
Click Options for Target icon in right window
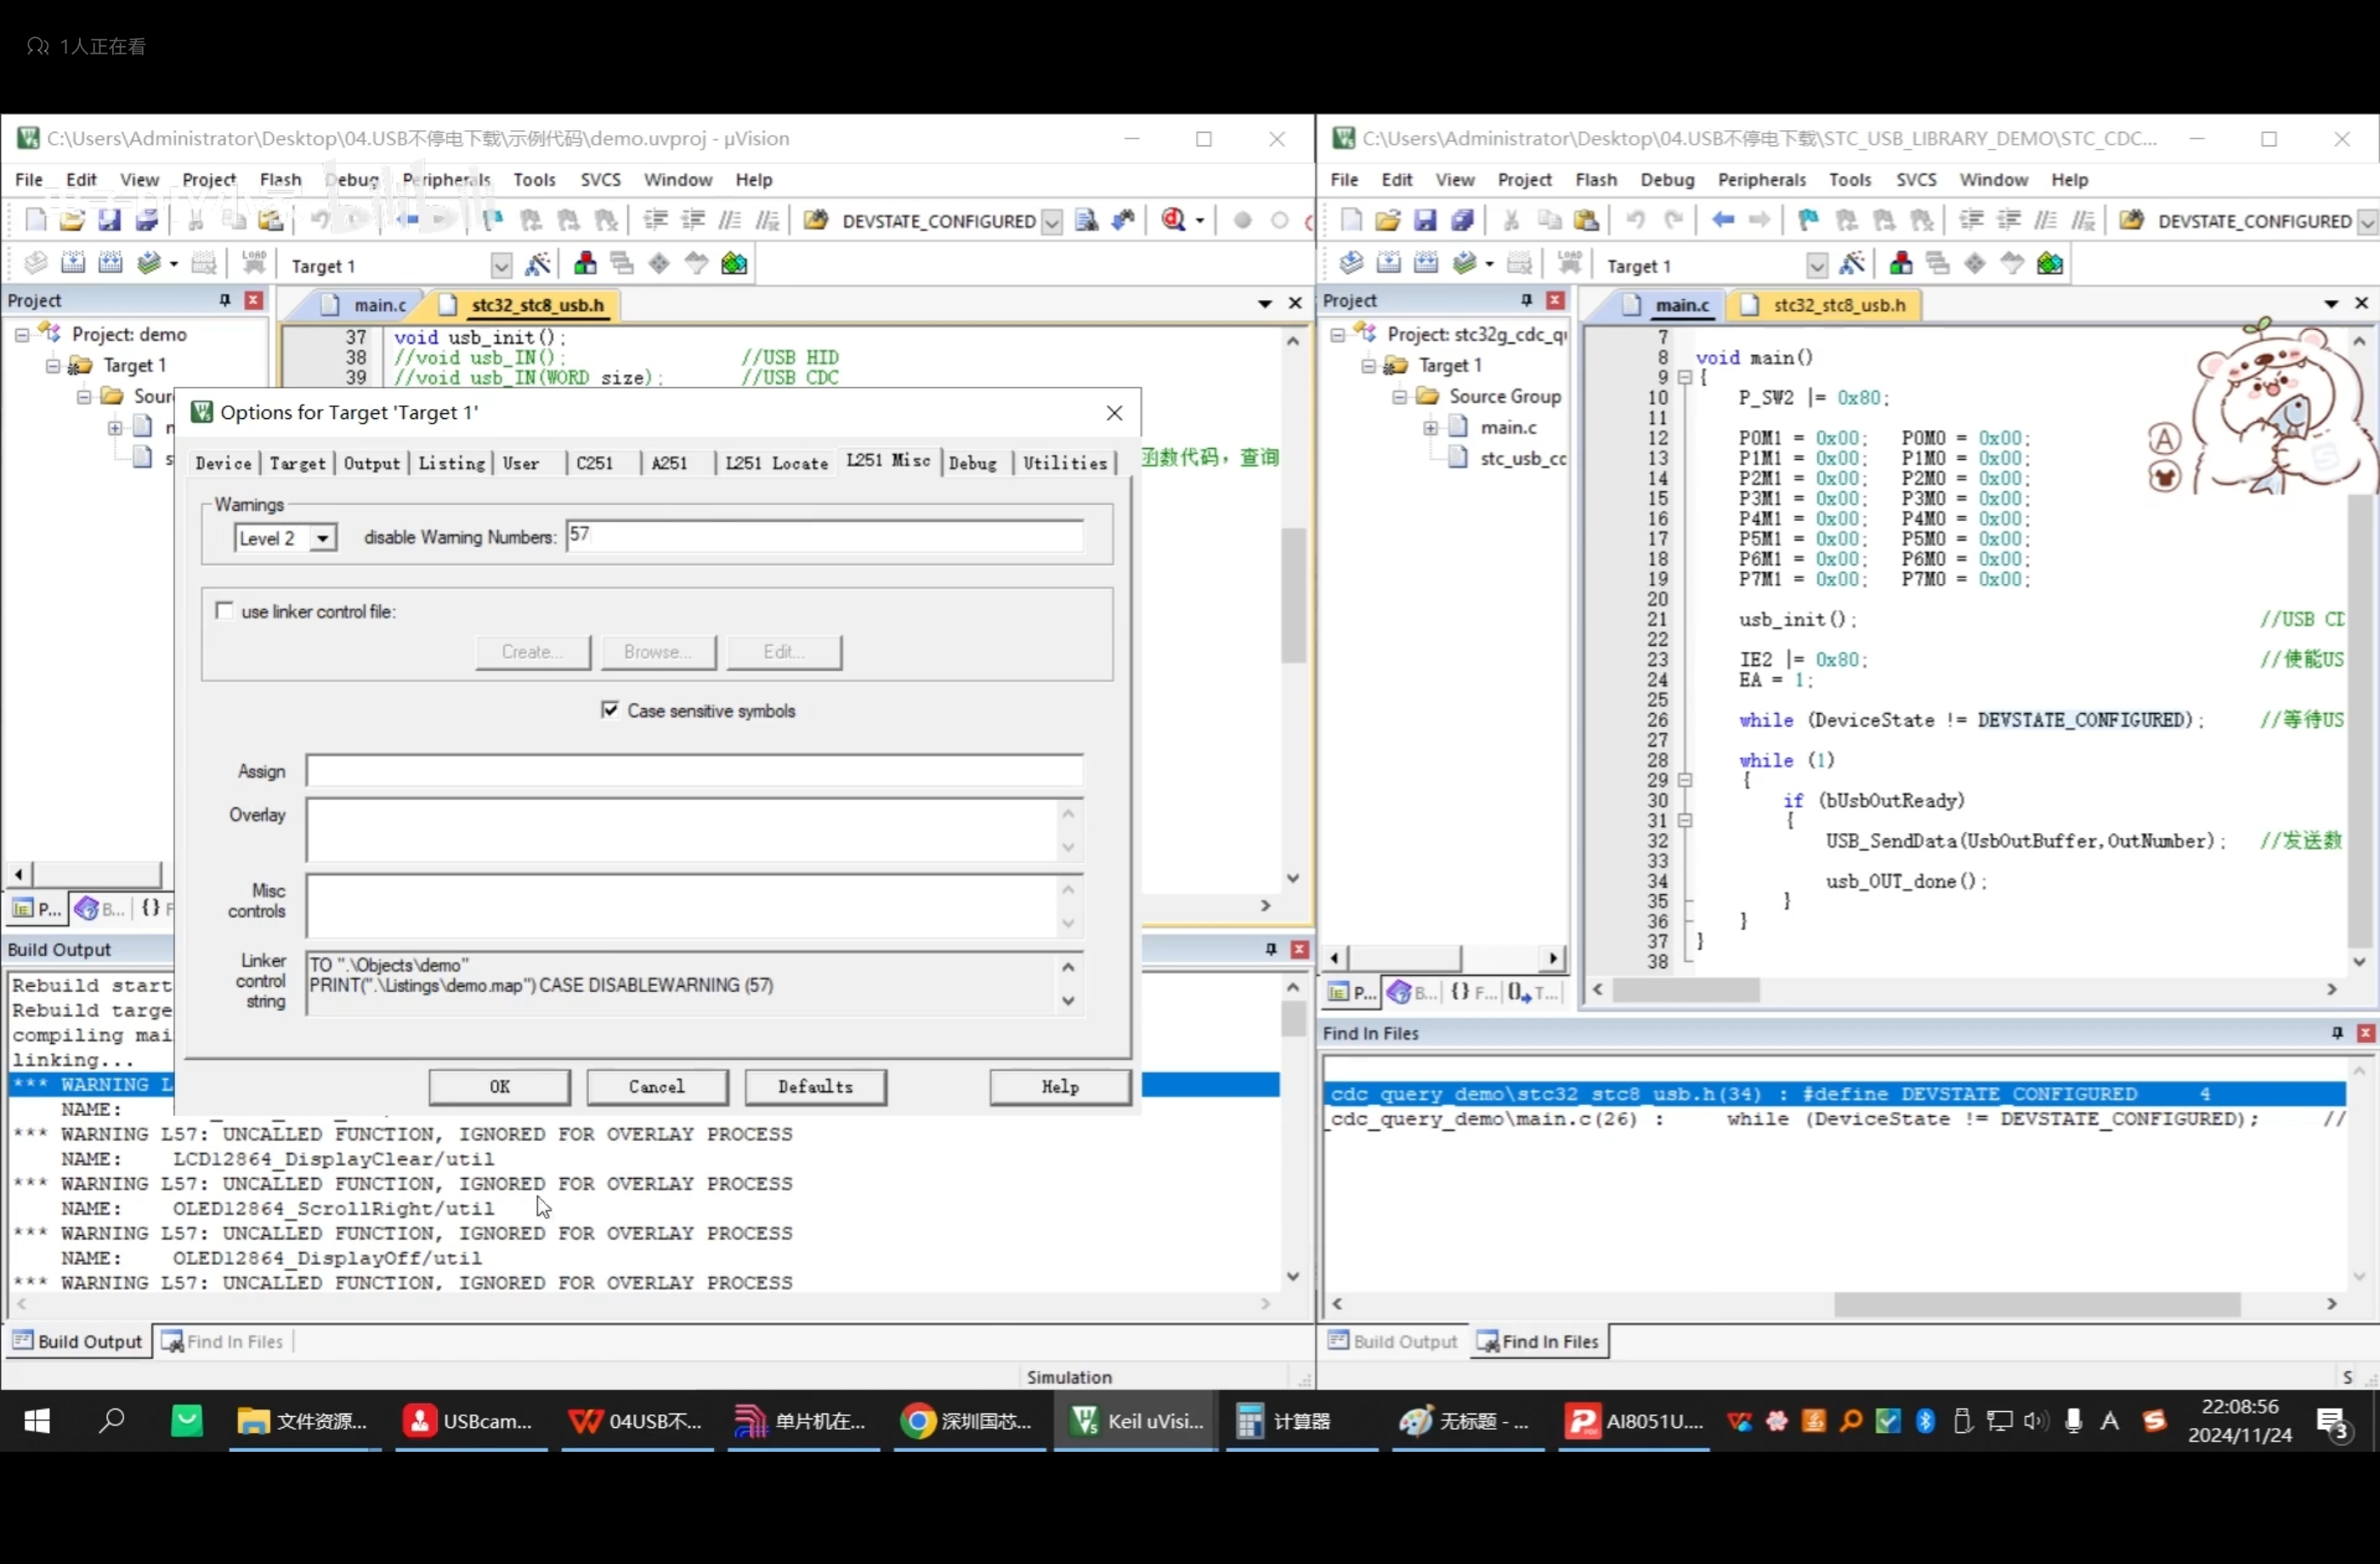coord(1851,264)
